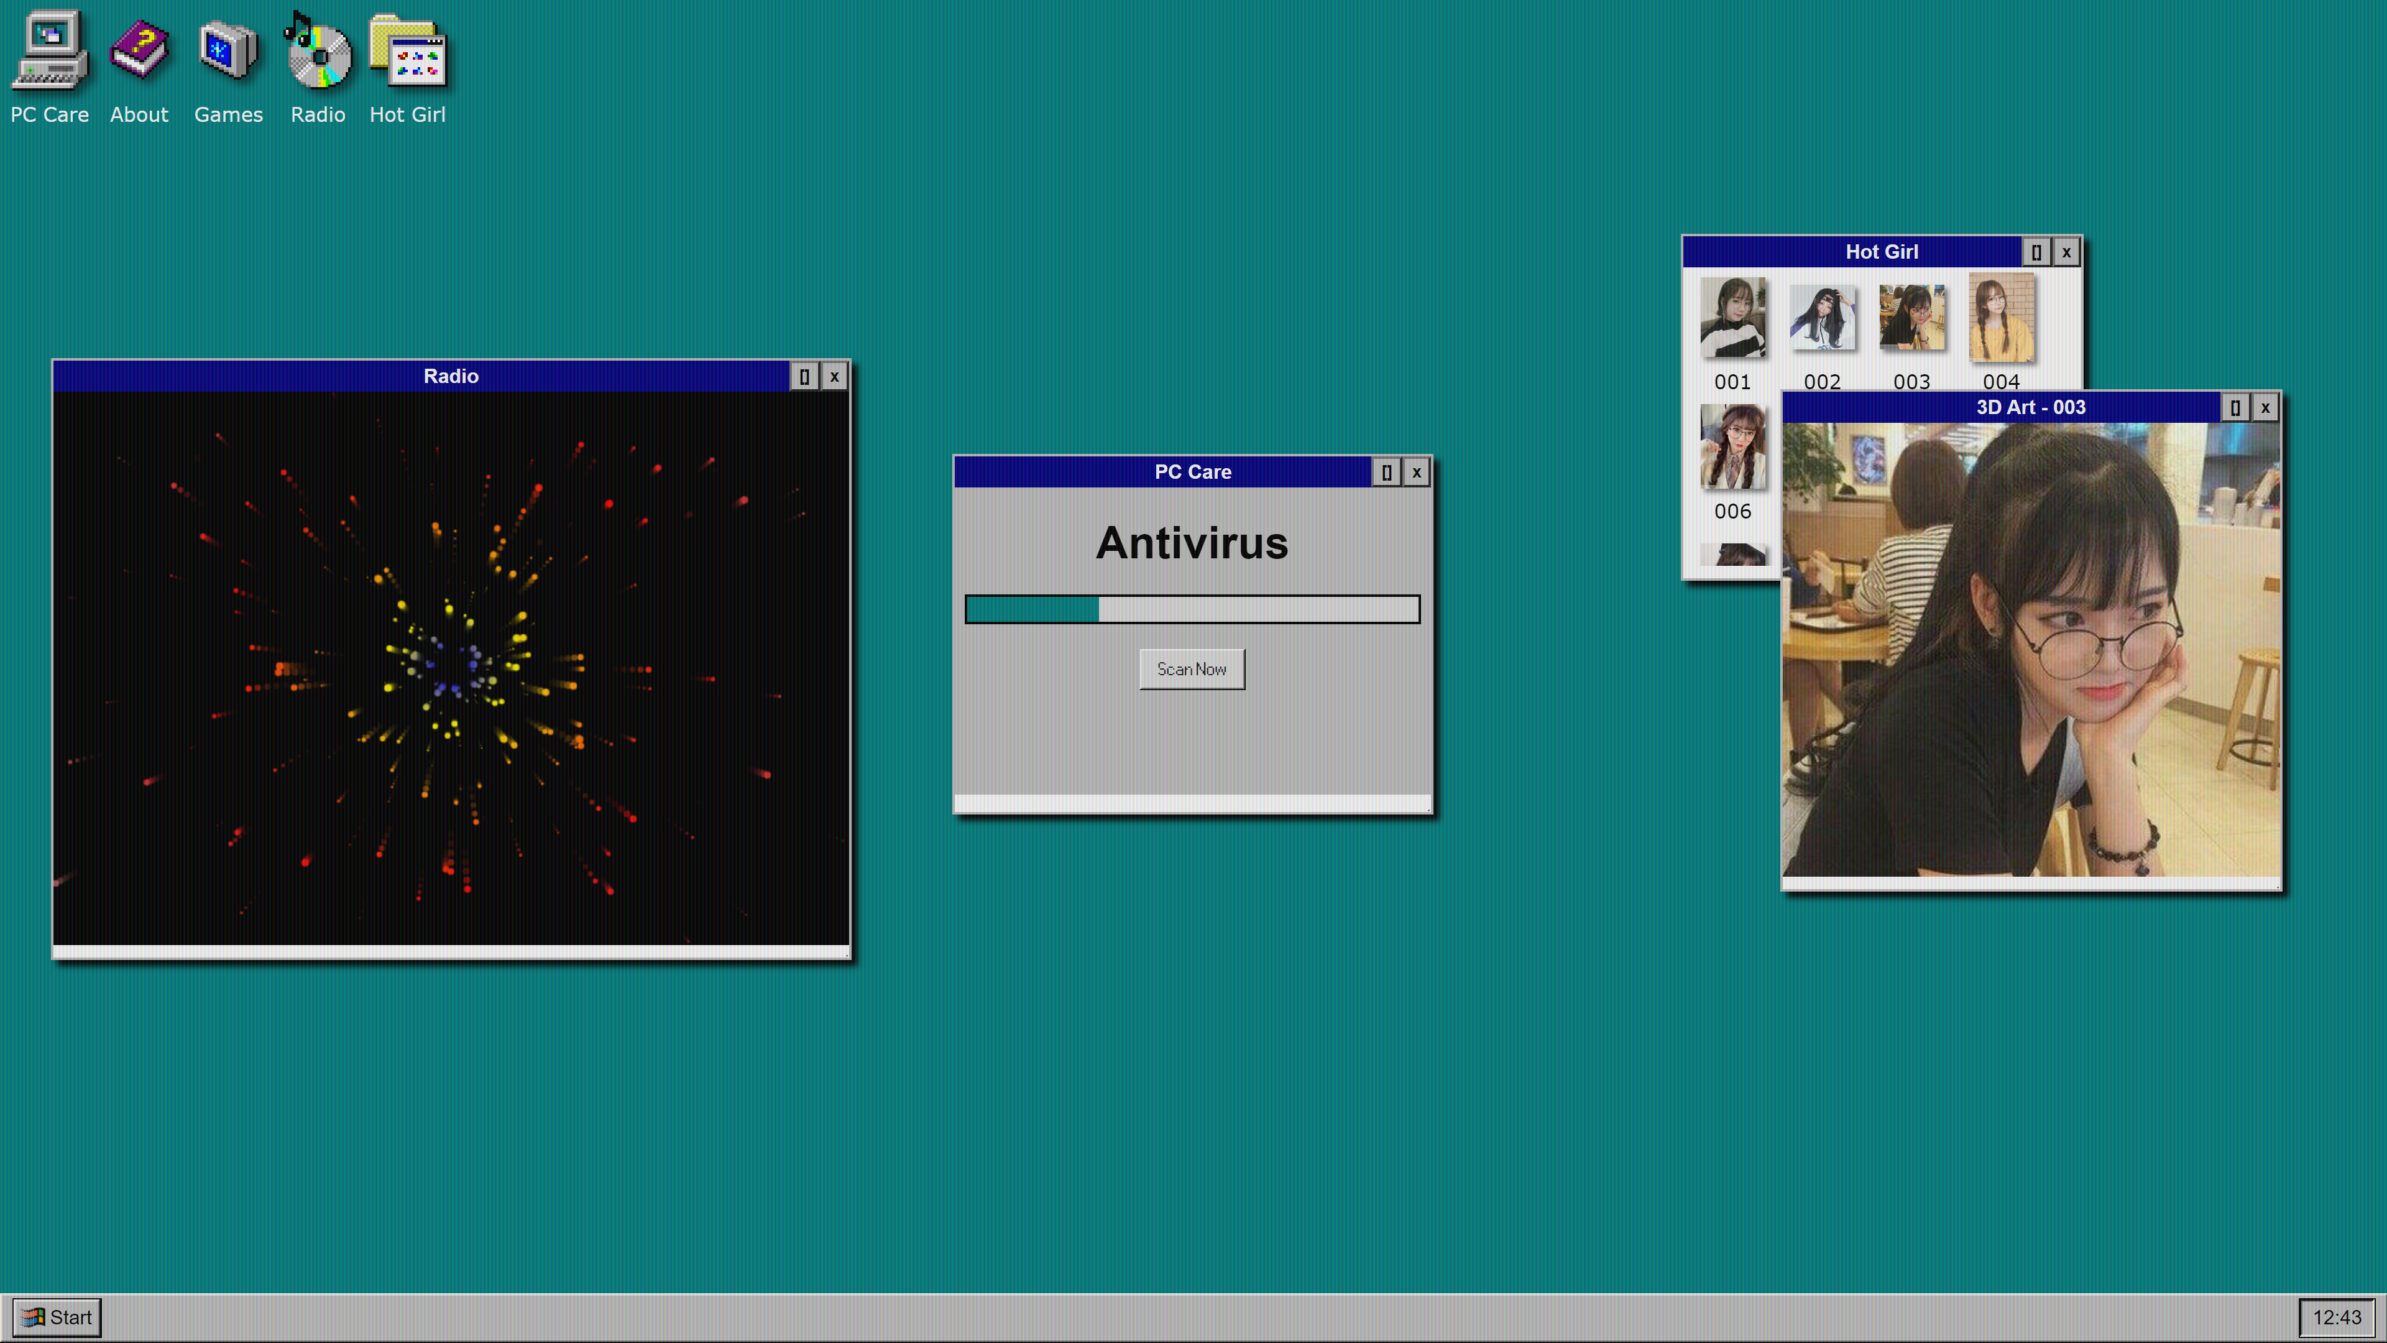Select thumbnail 003 in gallery
Viewport: 2387px width, 1343px height.
1911,317
